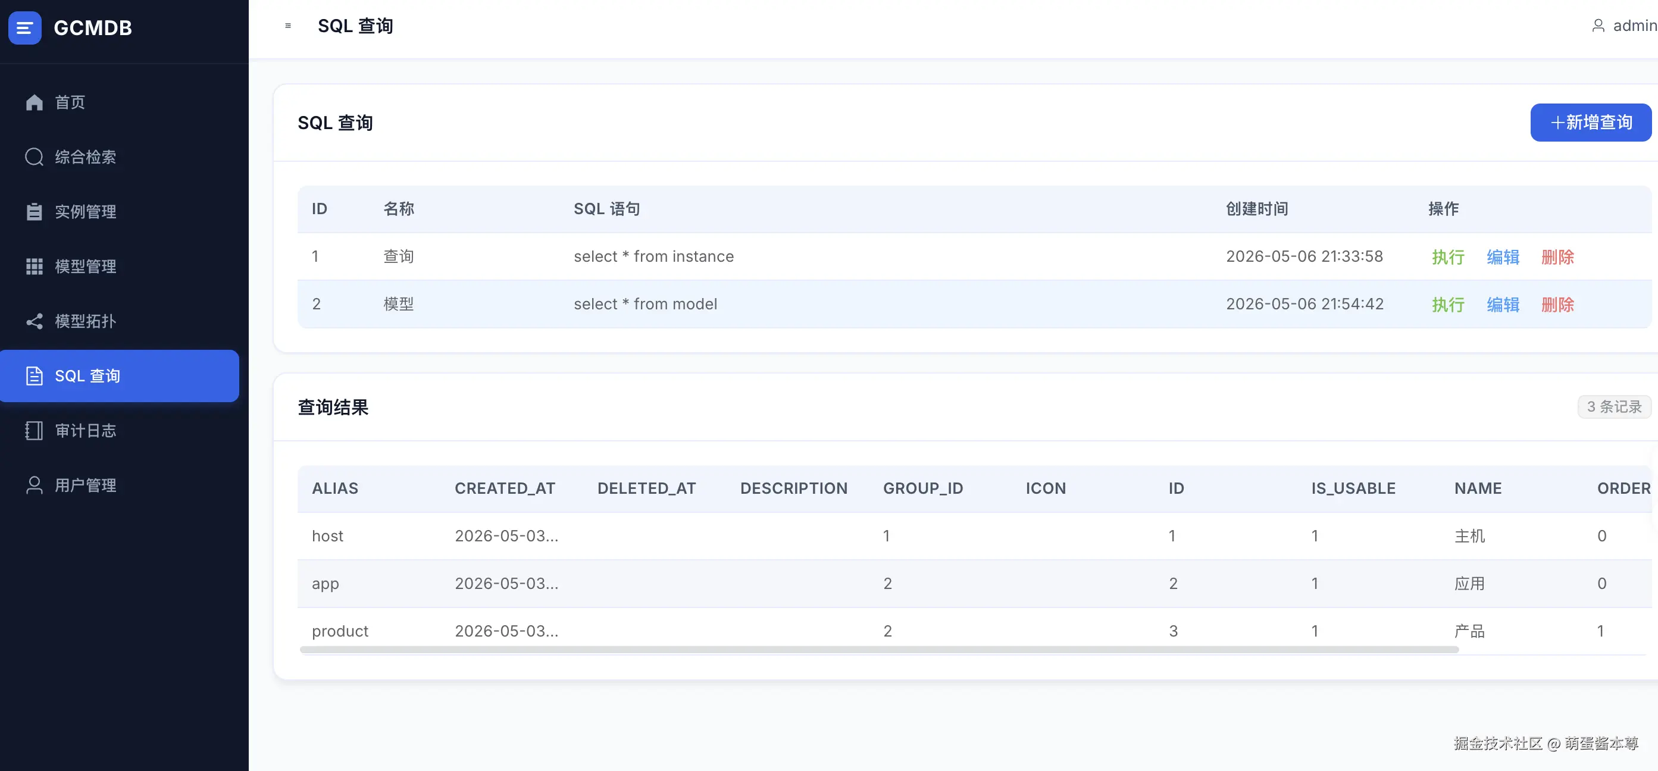Viewport: 1658px width, 771px height.
Task: Click the GCMDB logo icon
Action: click(24, 28)
